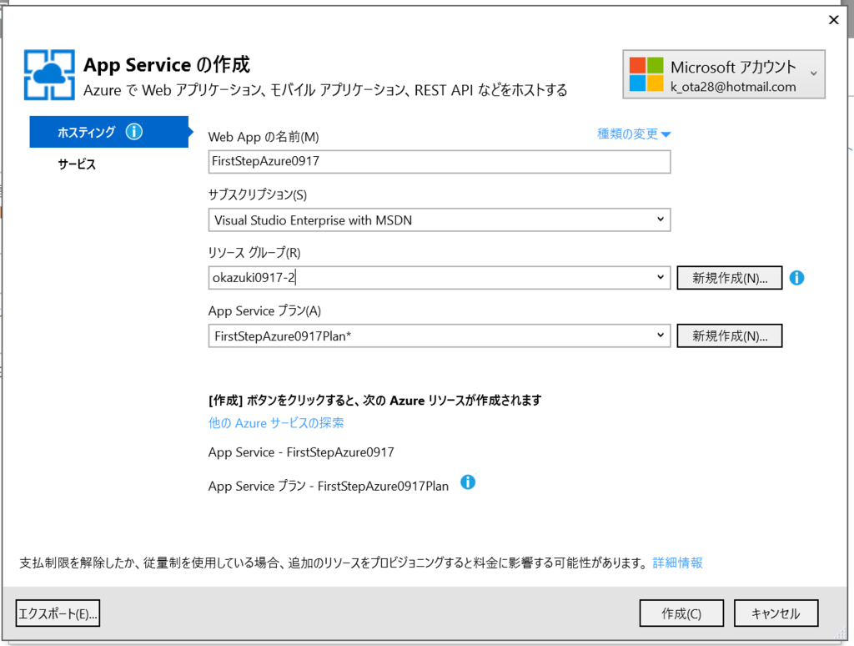Click the App Service cloud logo icon
The width and height of the screenshot is (854, 646).
(49, 74)
